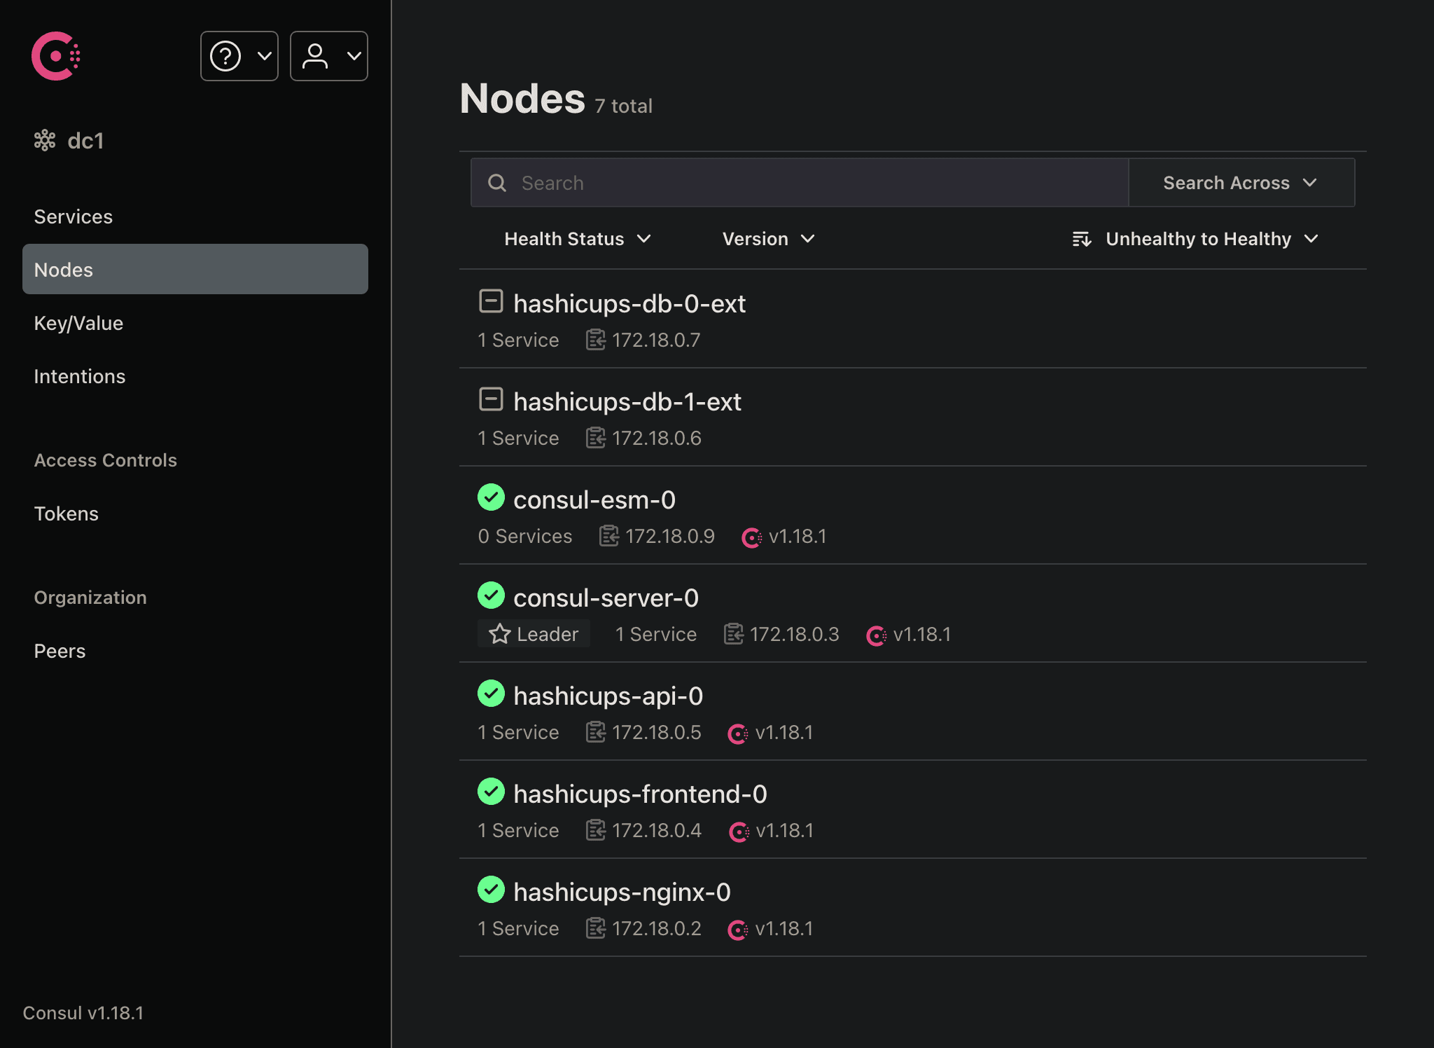Viewport: 1434px width, 1048px height.
Task: Open node hashicups-frontend-0
Action: [x=641, y=794]
